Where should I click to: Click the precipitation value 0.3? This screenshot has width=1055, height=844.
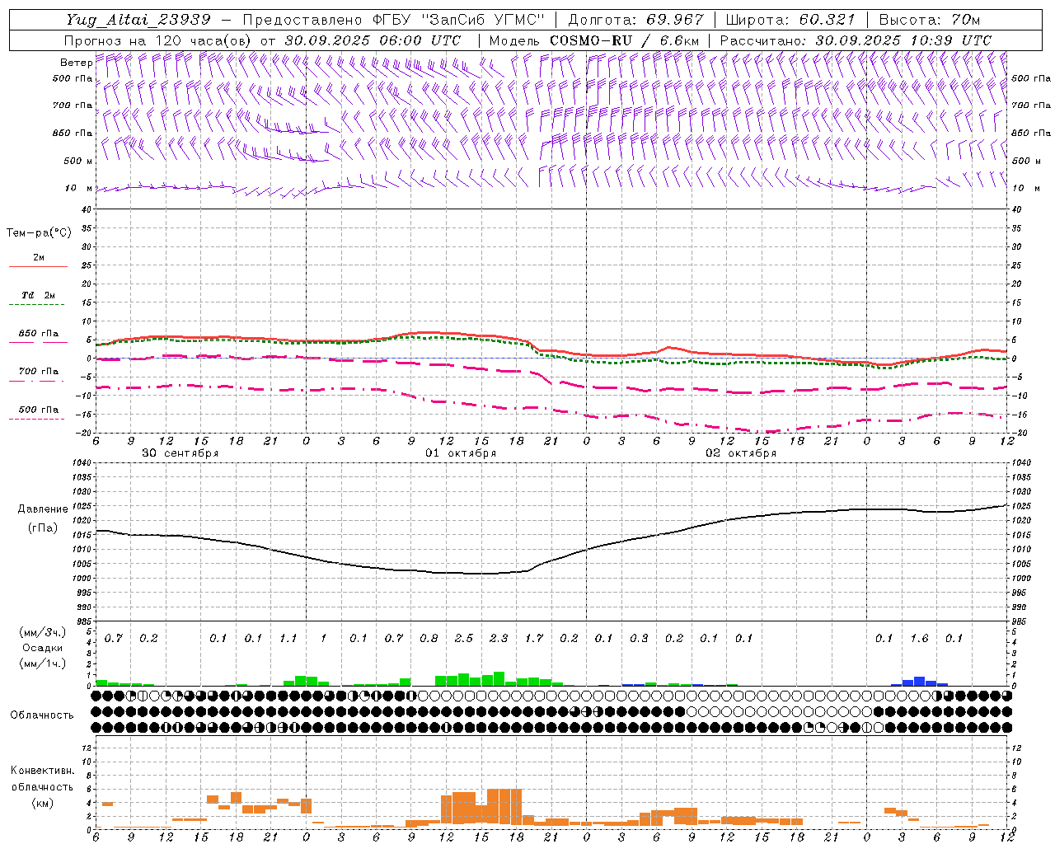point(639,639)
